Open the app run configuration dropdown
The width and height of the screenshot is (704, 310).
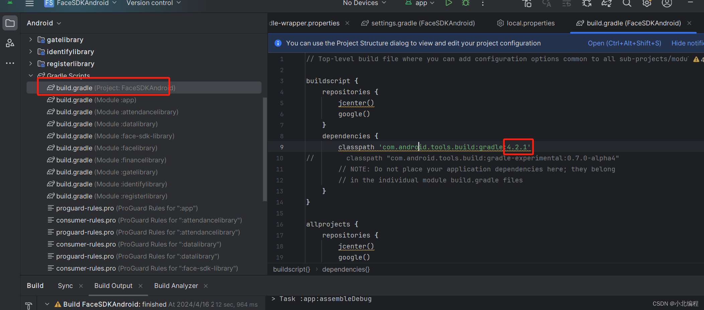[420, 3]
